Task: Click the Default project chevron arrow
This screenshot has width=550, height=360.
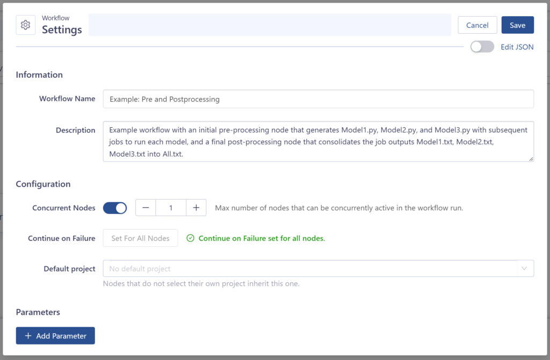Action: pyautogui.click(x=524, y=268)
